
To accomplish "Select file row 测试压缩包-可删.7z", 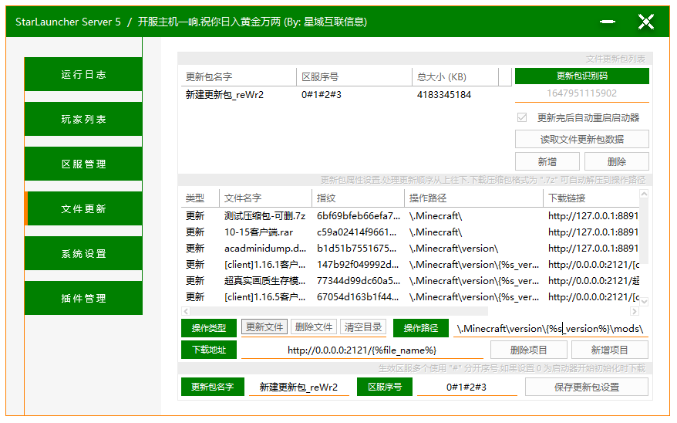I will tap(410, 215).
